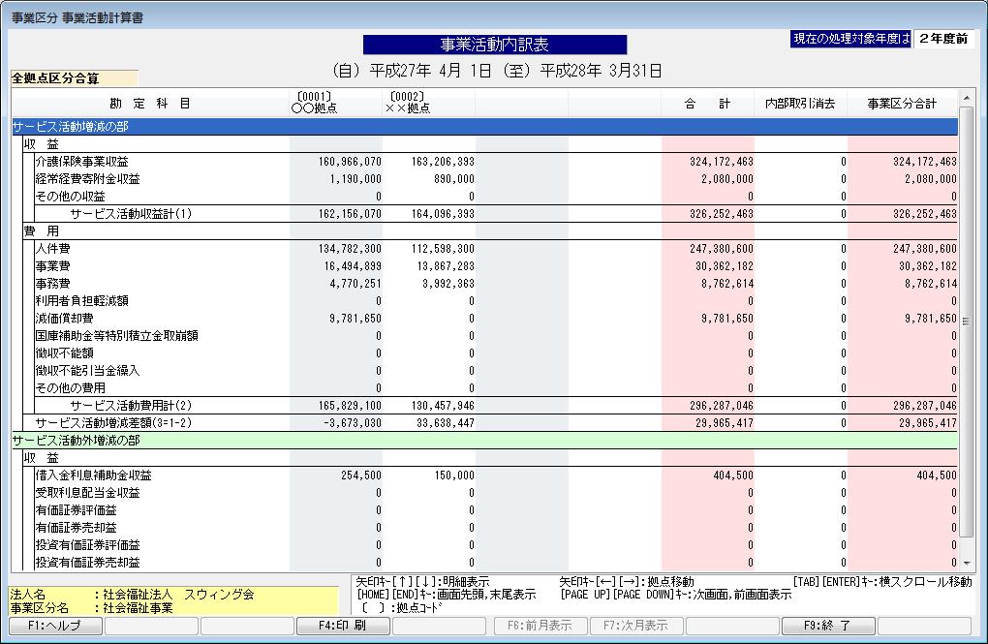988x644 pixels.
Task: Click the vertical scrollbar up arrow
Action: tap(966, 98)
